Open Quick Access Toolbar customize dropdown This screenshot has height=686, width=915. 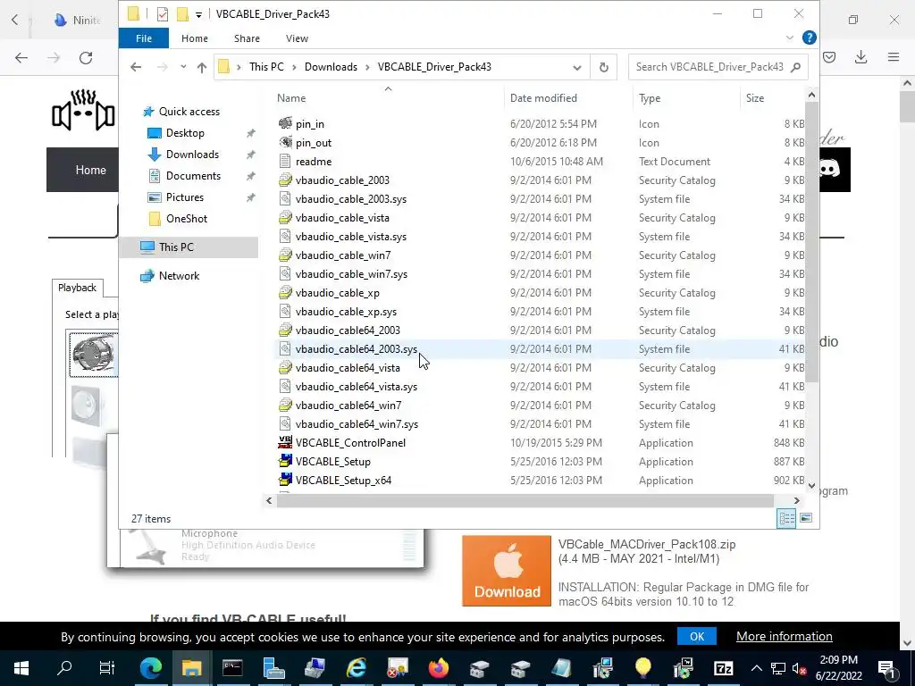tap(198, 14)
